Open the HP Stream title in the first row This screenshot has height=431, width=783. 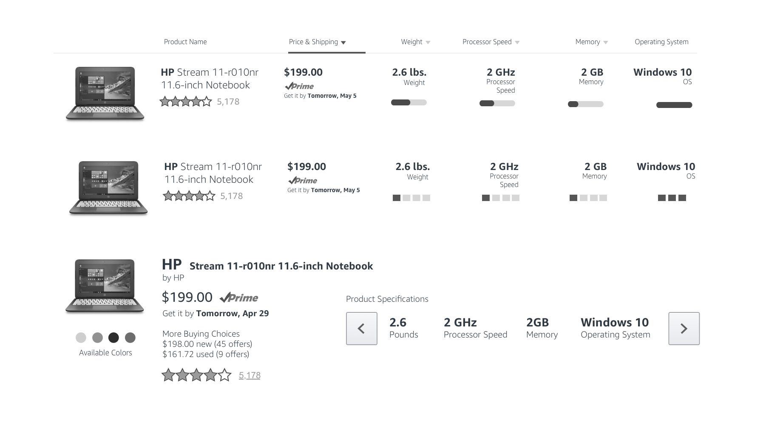pyautogui.click(x=210, y=79)
